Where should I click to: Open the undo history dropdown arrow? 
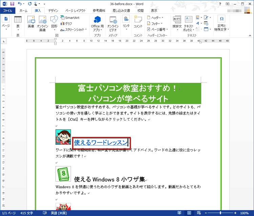pyautogui.click(x=24, y=4)
